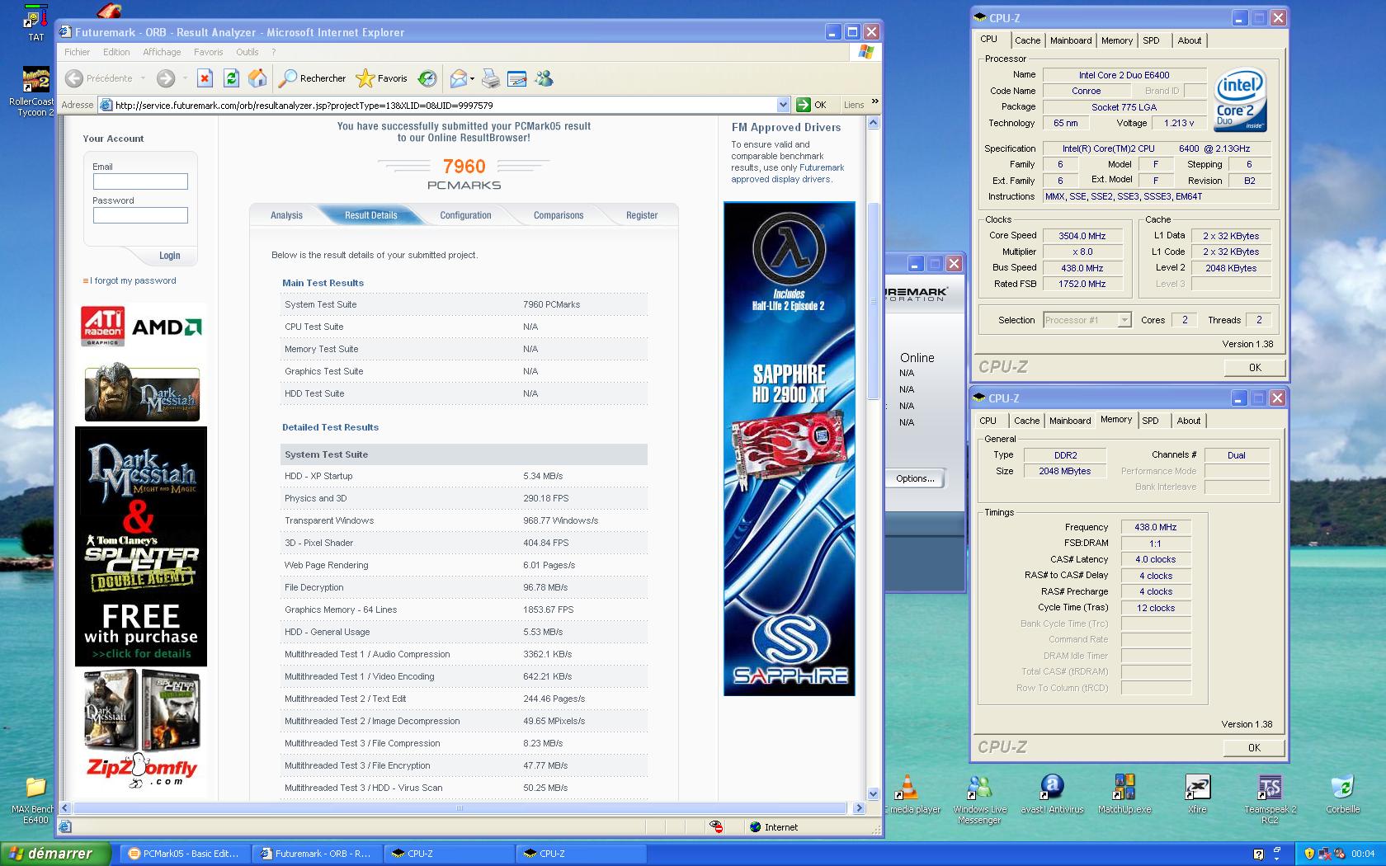Image resolution: width=1386 pixels, height=866 pixels.
Task: Click the vertical scrollbar down arrow
Action: click(x=874, y=794)
